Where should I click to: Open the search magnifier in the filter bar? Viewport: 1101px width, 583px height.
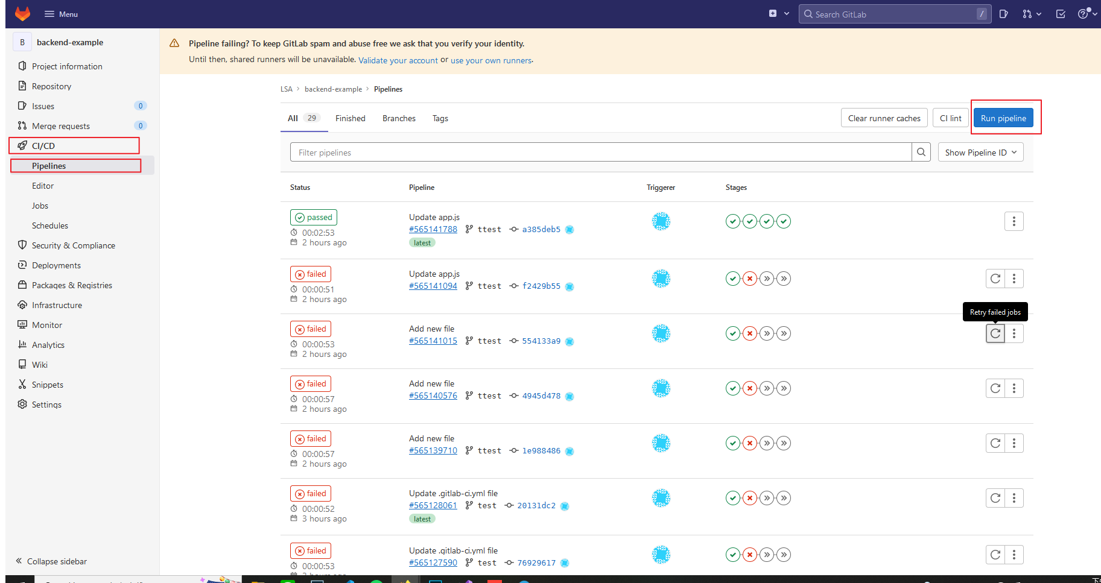[x=921, y=152]
